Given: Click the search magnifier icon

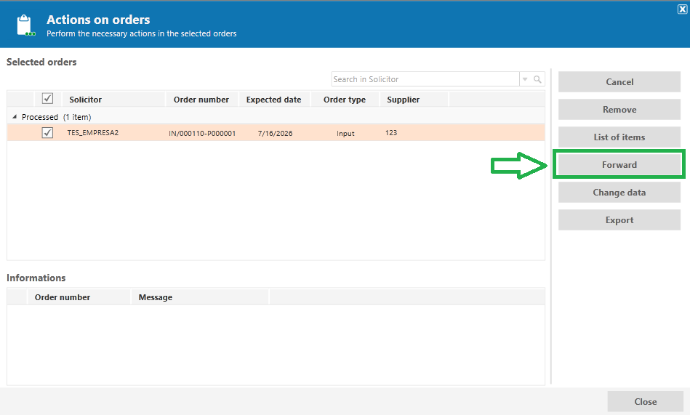Looking at the screenshot, I should click(537, 79).
